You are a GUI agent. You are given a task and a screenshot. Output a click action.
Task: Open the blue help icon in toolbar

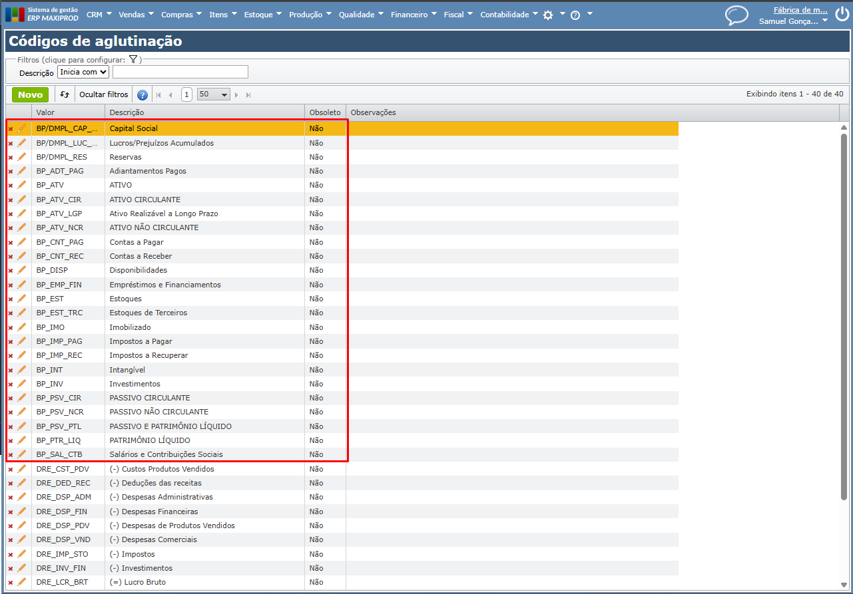click(x=142, y=95)
